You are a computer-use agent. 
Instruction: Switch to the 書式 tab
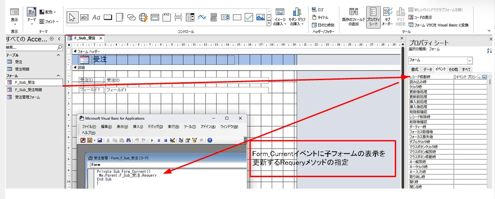tap(415, 69)
